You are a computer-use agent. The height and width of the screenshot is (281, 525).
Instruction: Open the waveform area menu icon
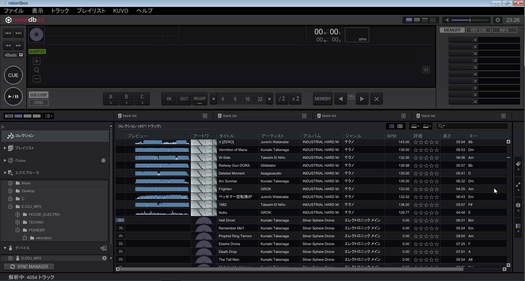pyautogui.click(x=426, y=70)
